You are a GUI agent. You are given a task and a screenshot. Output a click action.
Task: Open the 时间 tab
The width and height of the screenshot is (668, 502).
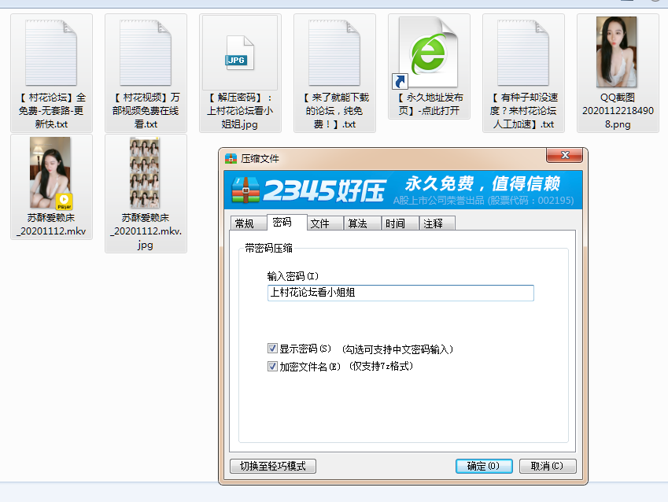point(395,223)
